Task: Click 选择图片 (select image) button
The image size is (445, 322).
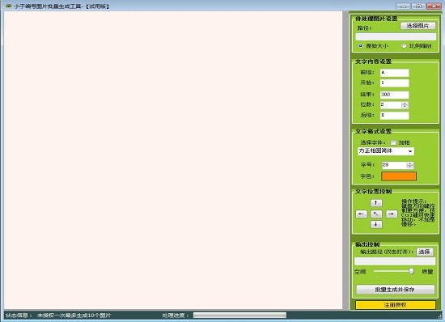Action: coord(417,26)
